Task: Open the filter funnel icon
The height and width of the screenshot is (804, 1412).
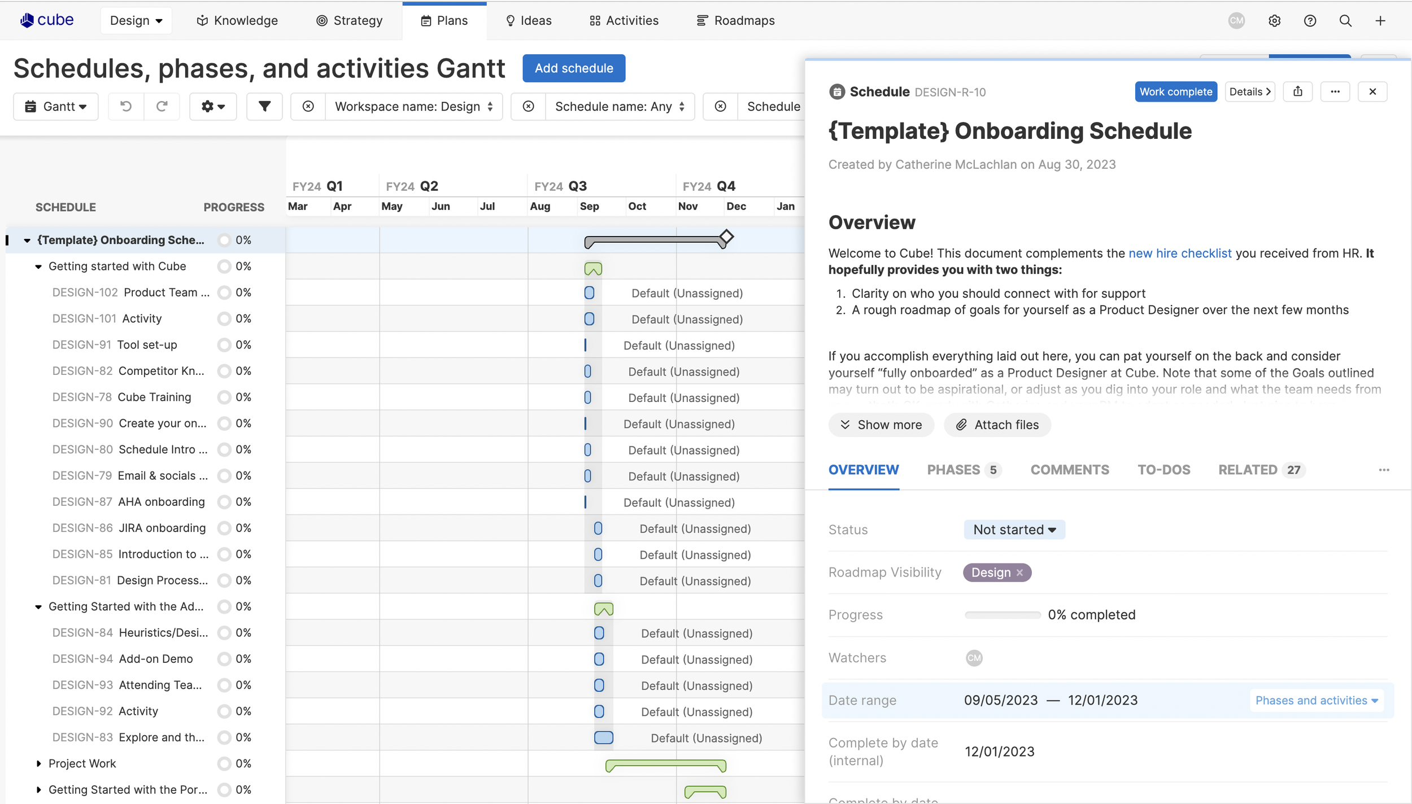Action: click(x=264, y=106)
